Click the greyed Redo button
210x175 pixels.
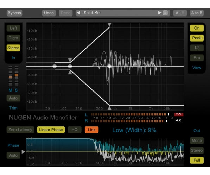point(66,13)
